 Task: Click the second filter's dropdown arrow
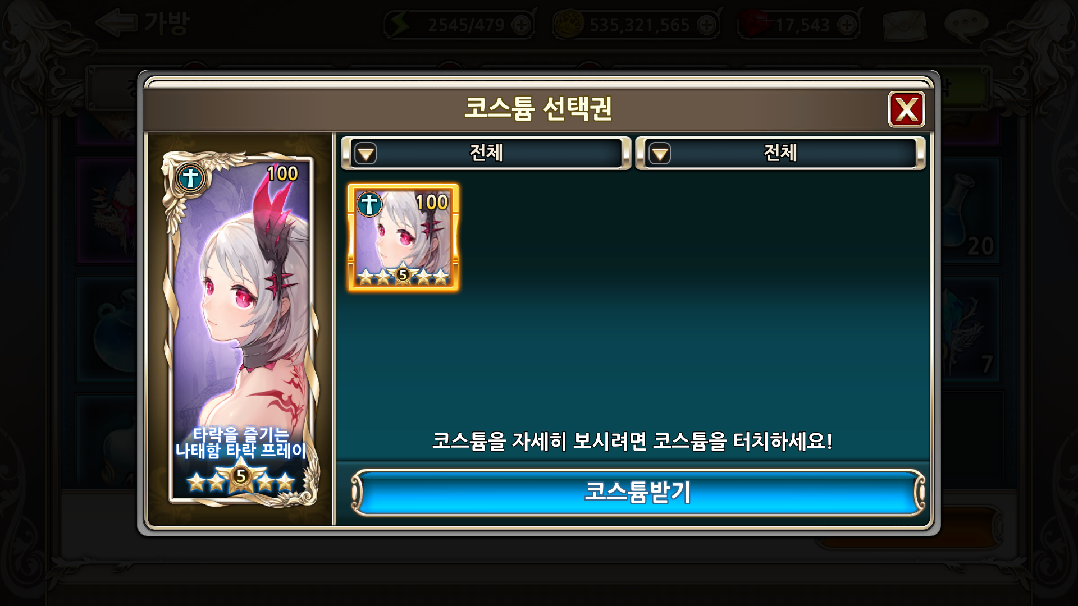(660, 153)
